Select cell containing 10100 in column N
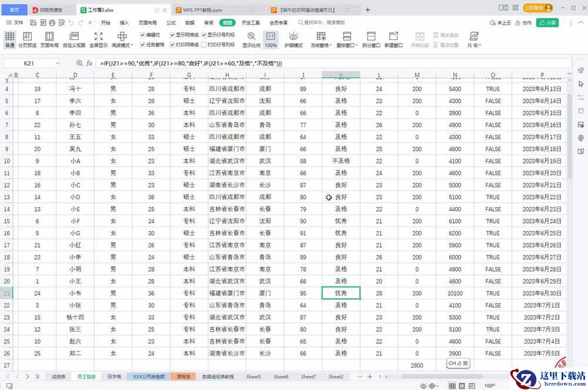This screenshot has height=390, width=588. tap(455, 294)
